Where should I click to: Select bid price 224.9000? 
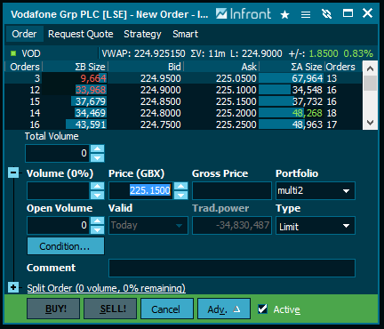tap(161, 90)
